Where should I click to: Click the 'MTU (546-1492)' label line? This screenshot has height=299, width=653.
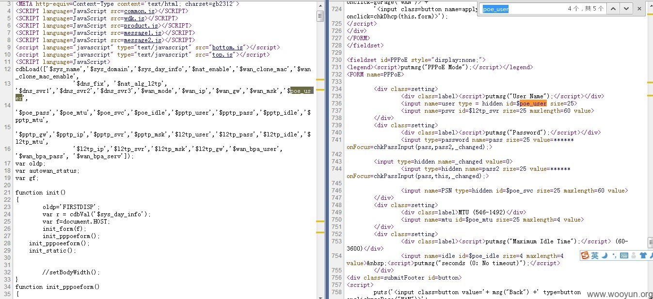tap(463, 212)
